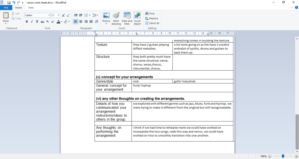The height and width of the screenshot is (159, 299).
Task: Open the File menu
Action: tap(6, 8)
